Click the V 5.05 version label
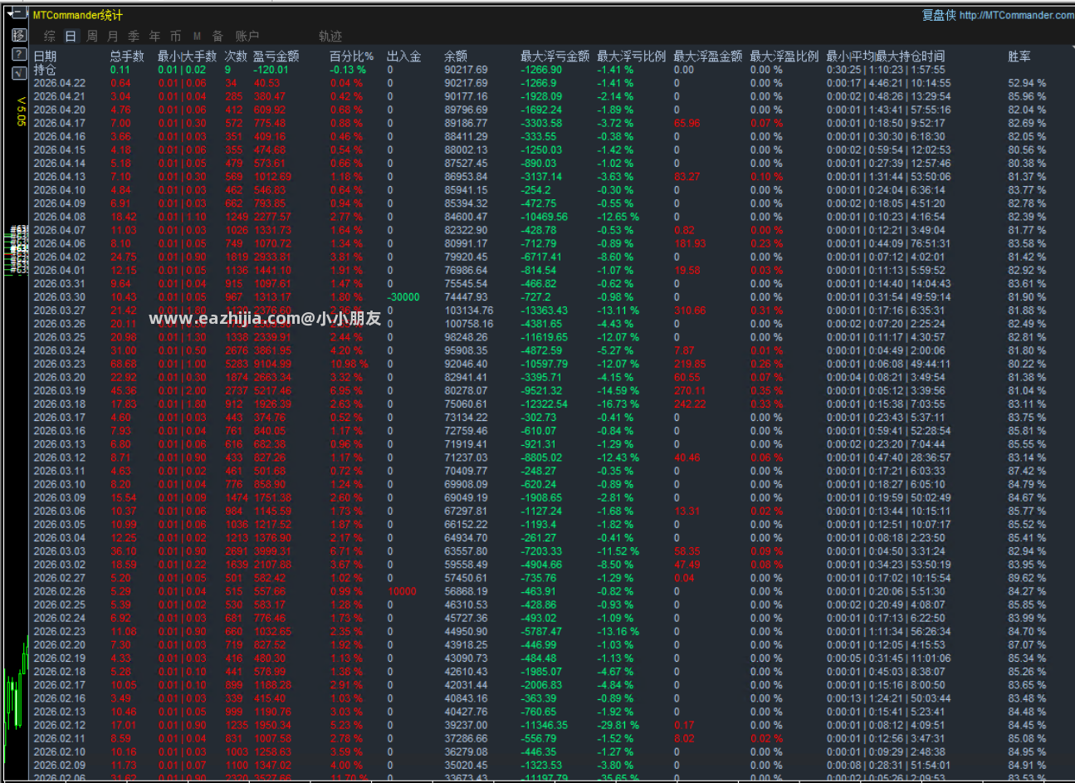1075x783 pixels. [21, 111]
